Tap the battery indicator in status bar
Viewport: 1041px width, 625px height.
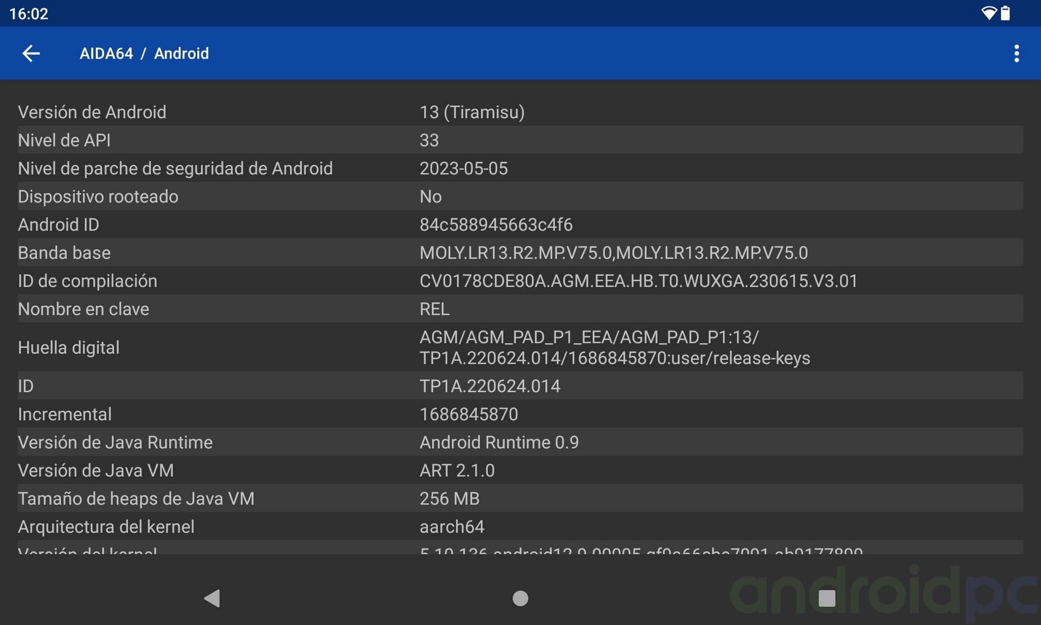click(x=1006, y=13)
